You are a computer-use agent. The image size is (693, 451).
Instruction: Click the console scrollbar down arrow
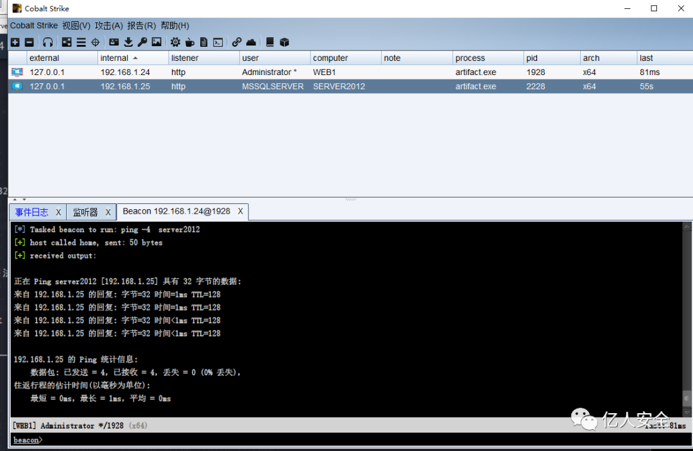click(687, 412)
